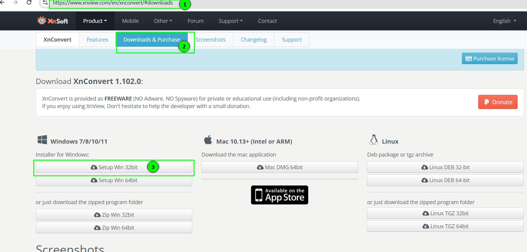This screenshot has height=252, width=527.
Task: Download Zip Win 64bit archive
Action: (114, 228)
